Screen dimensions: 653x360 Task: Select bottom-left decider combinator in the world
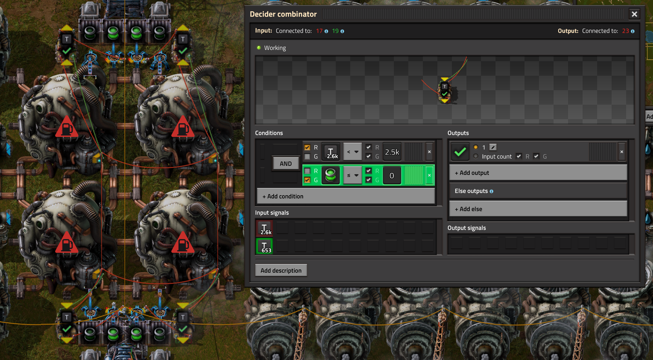click(66, 323)
